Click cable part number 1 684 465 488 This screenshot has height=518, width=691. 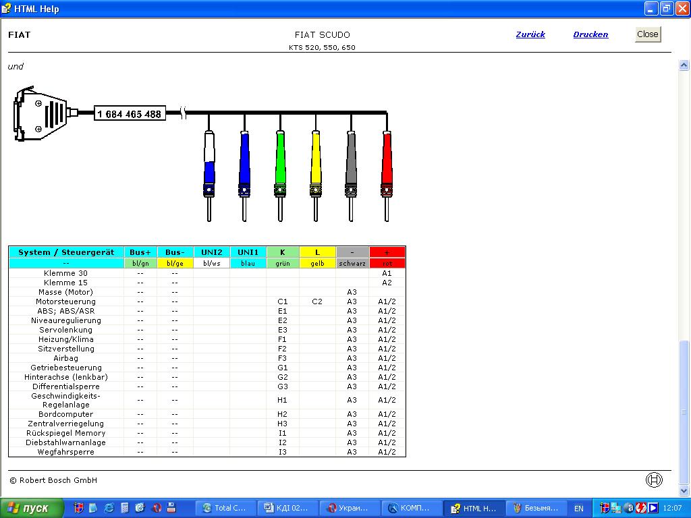coord(129,114)
